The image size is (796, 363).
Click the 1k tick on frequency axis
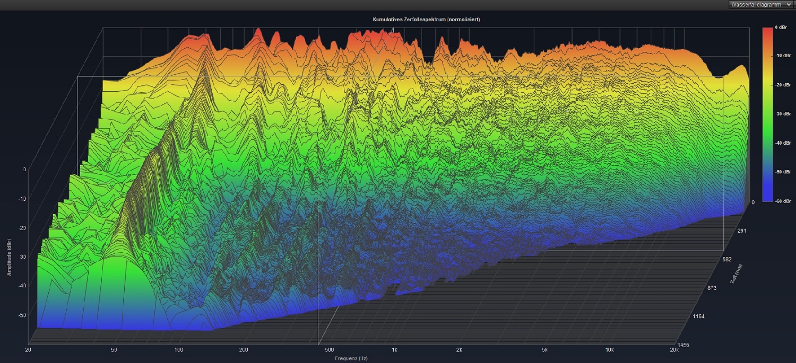pyautogui.click(x=394, y=350)
